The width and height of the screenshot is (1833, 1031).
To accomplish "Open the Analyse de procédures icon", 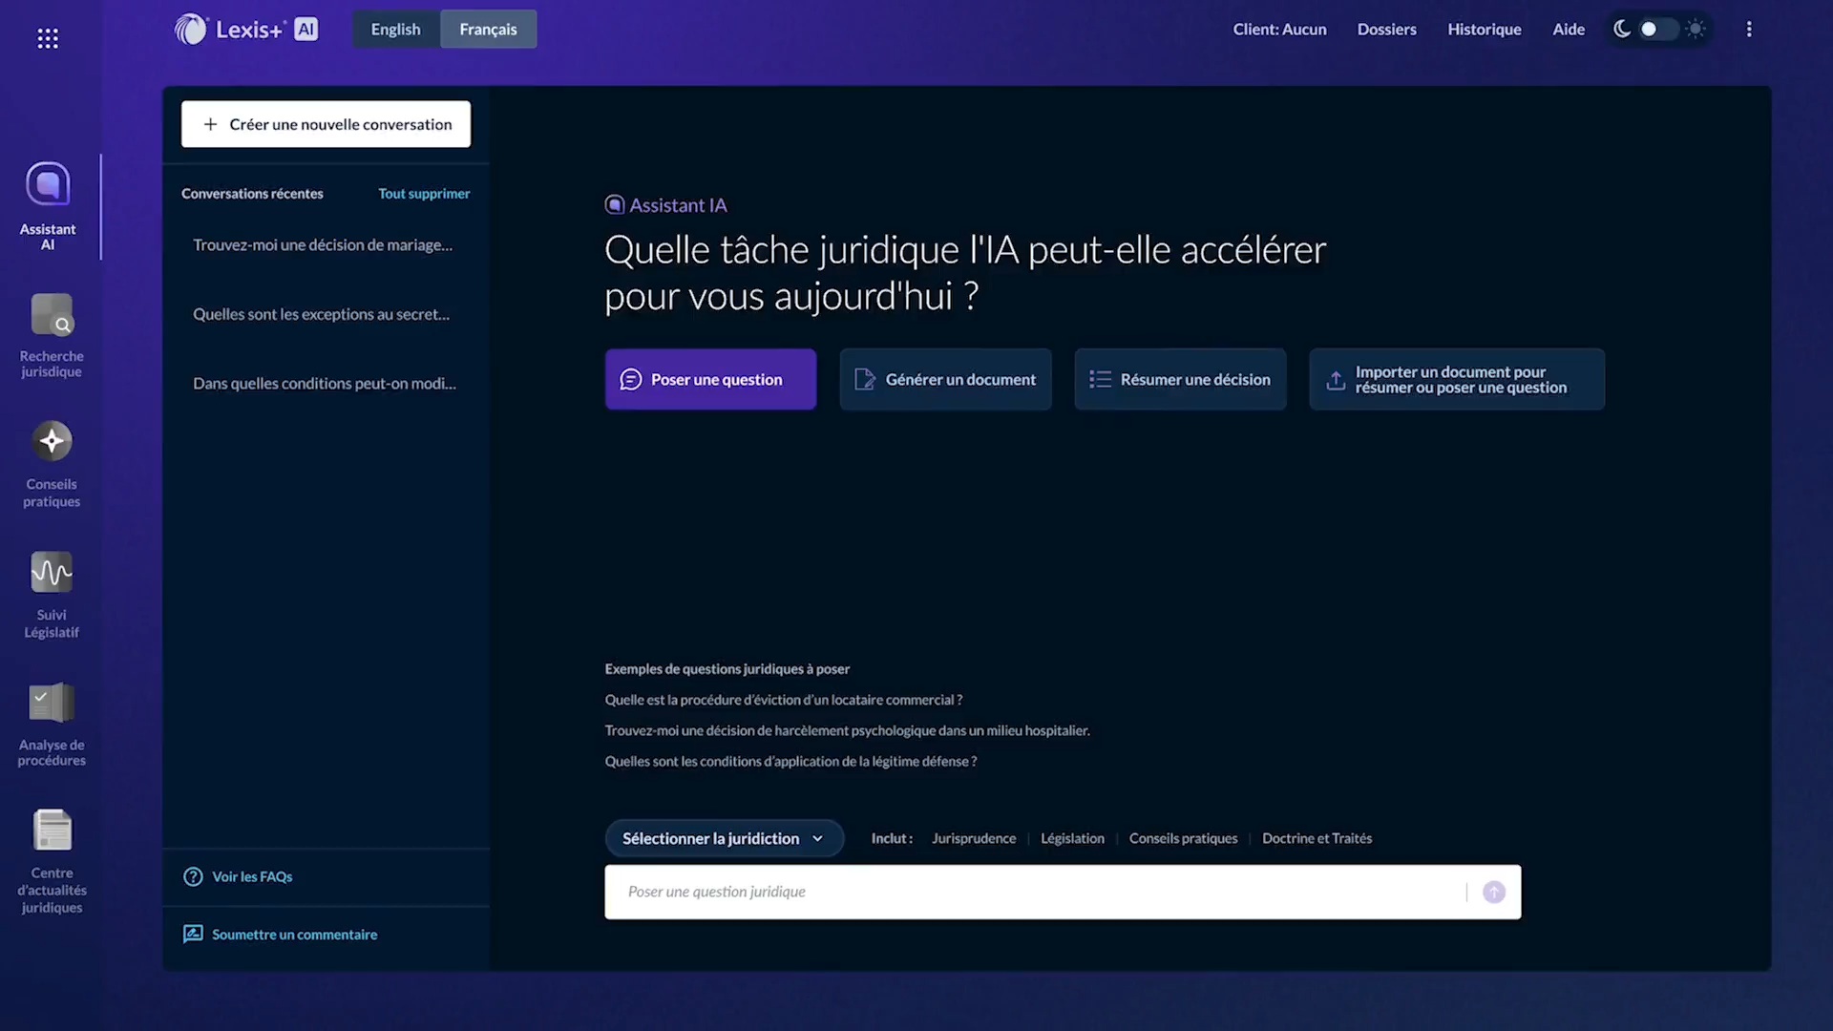I will [x=52, y=703].
